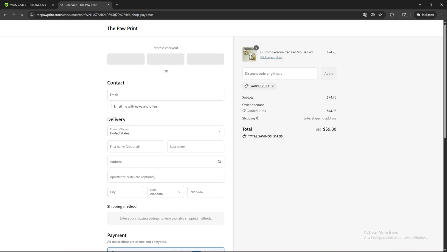447x252 pixels.
Task: Click the shipping info question mark icon
Action: pos(258,118)
